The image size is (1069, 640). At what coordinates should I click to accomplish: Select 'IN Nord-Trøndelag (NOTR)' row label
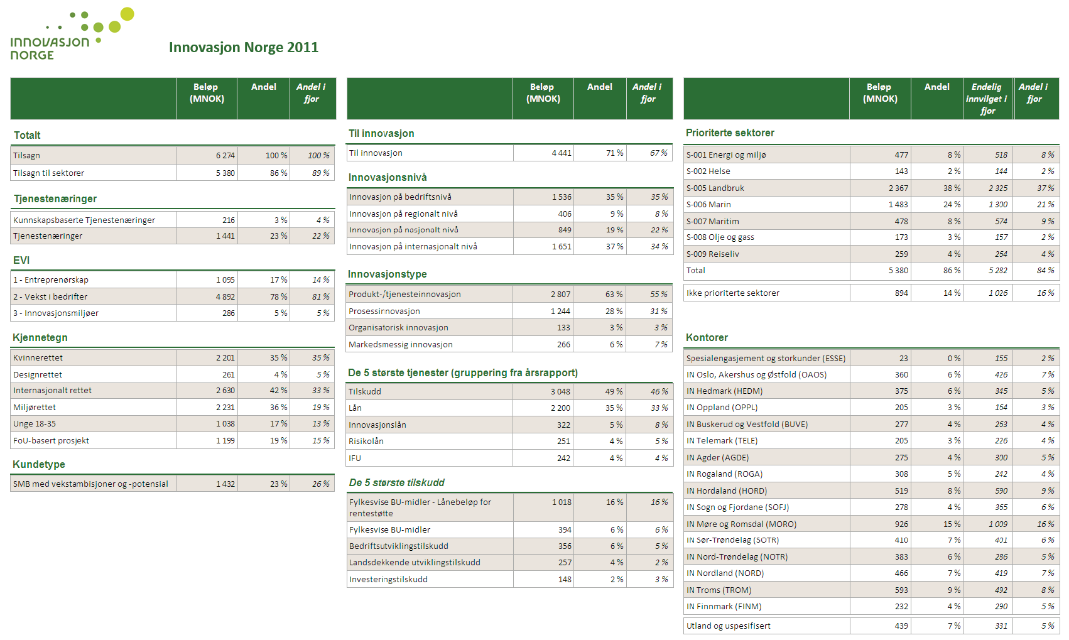tap(737, 556)
